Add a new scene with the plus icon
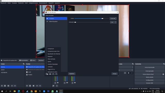Viewport: 165px width, 93px height. coord(2,86)
